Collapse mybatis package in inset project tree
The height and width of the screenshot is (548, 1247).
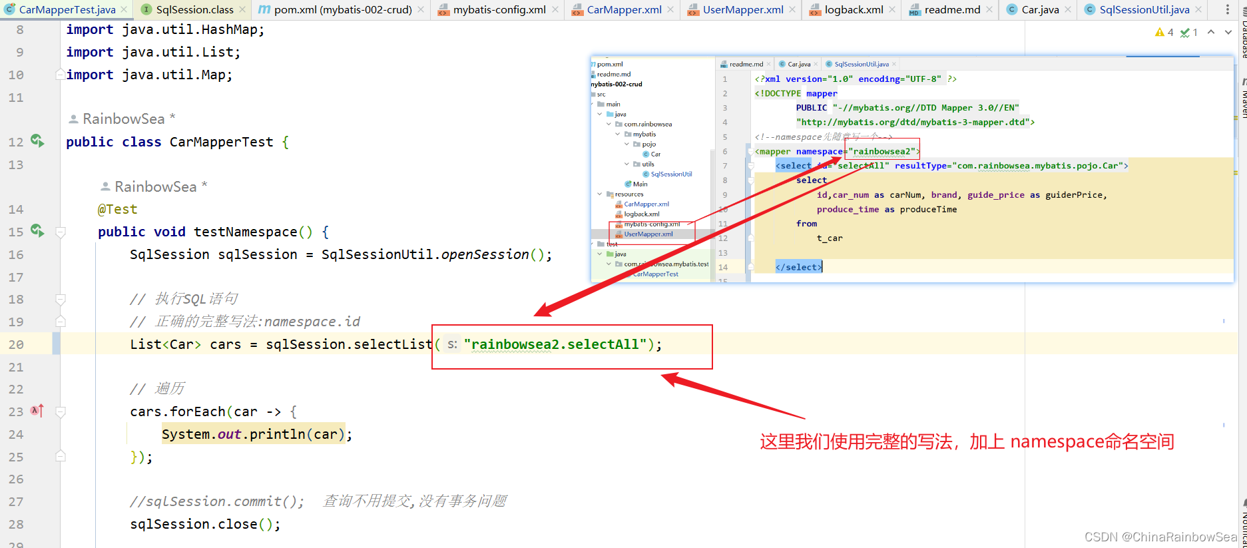[x=617, y=134]
